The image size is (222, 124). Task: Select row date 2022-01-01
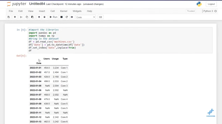[36, 68]
